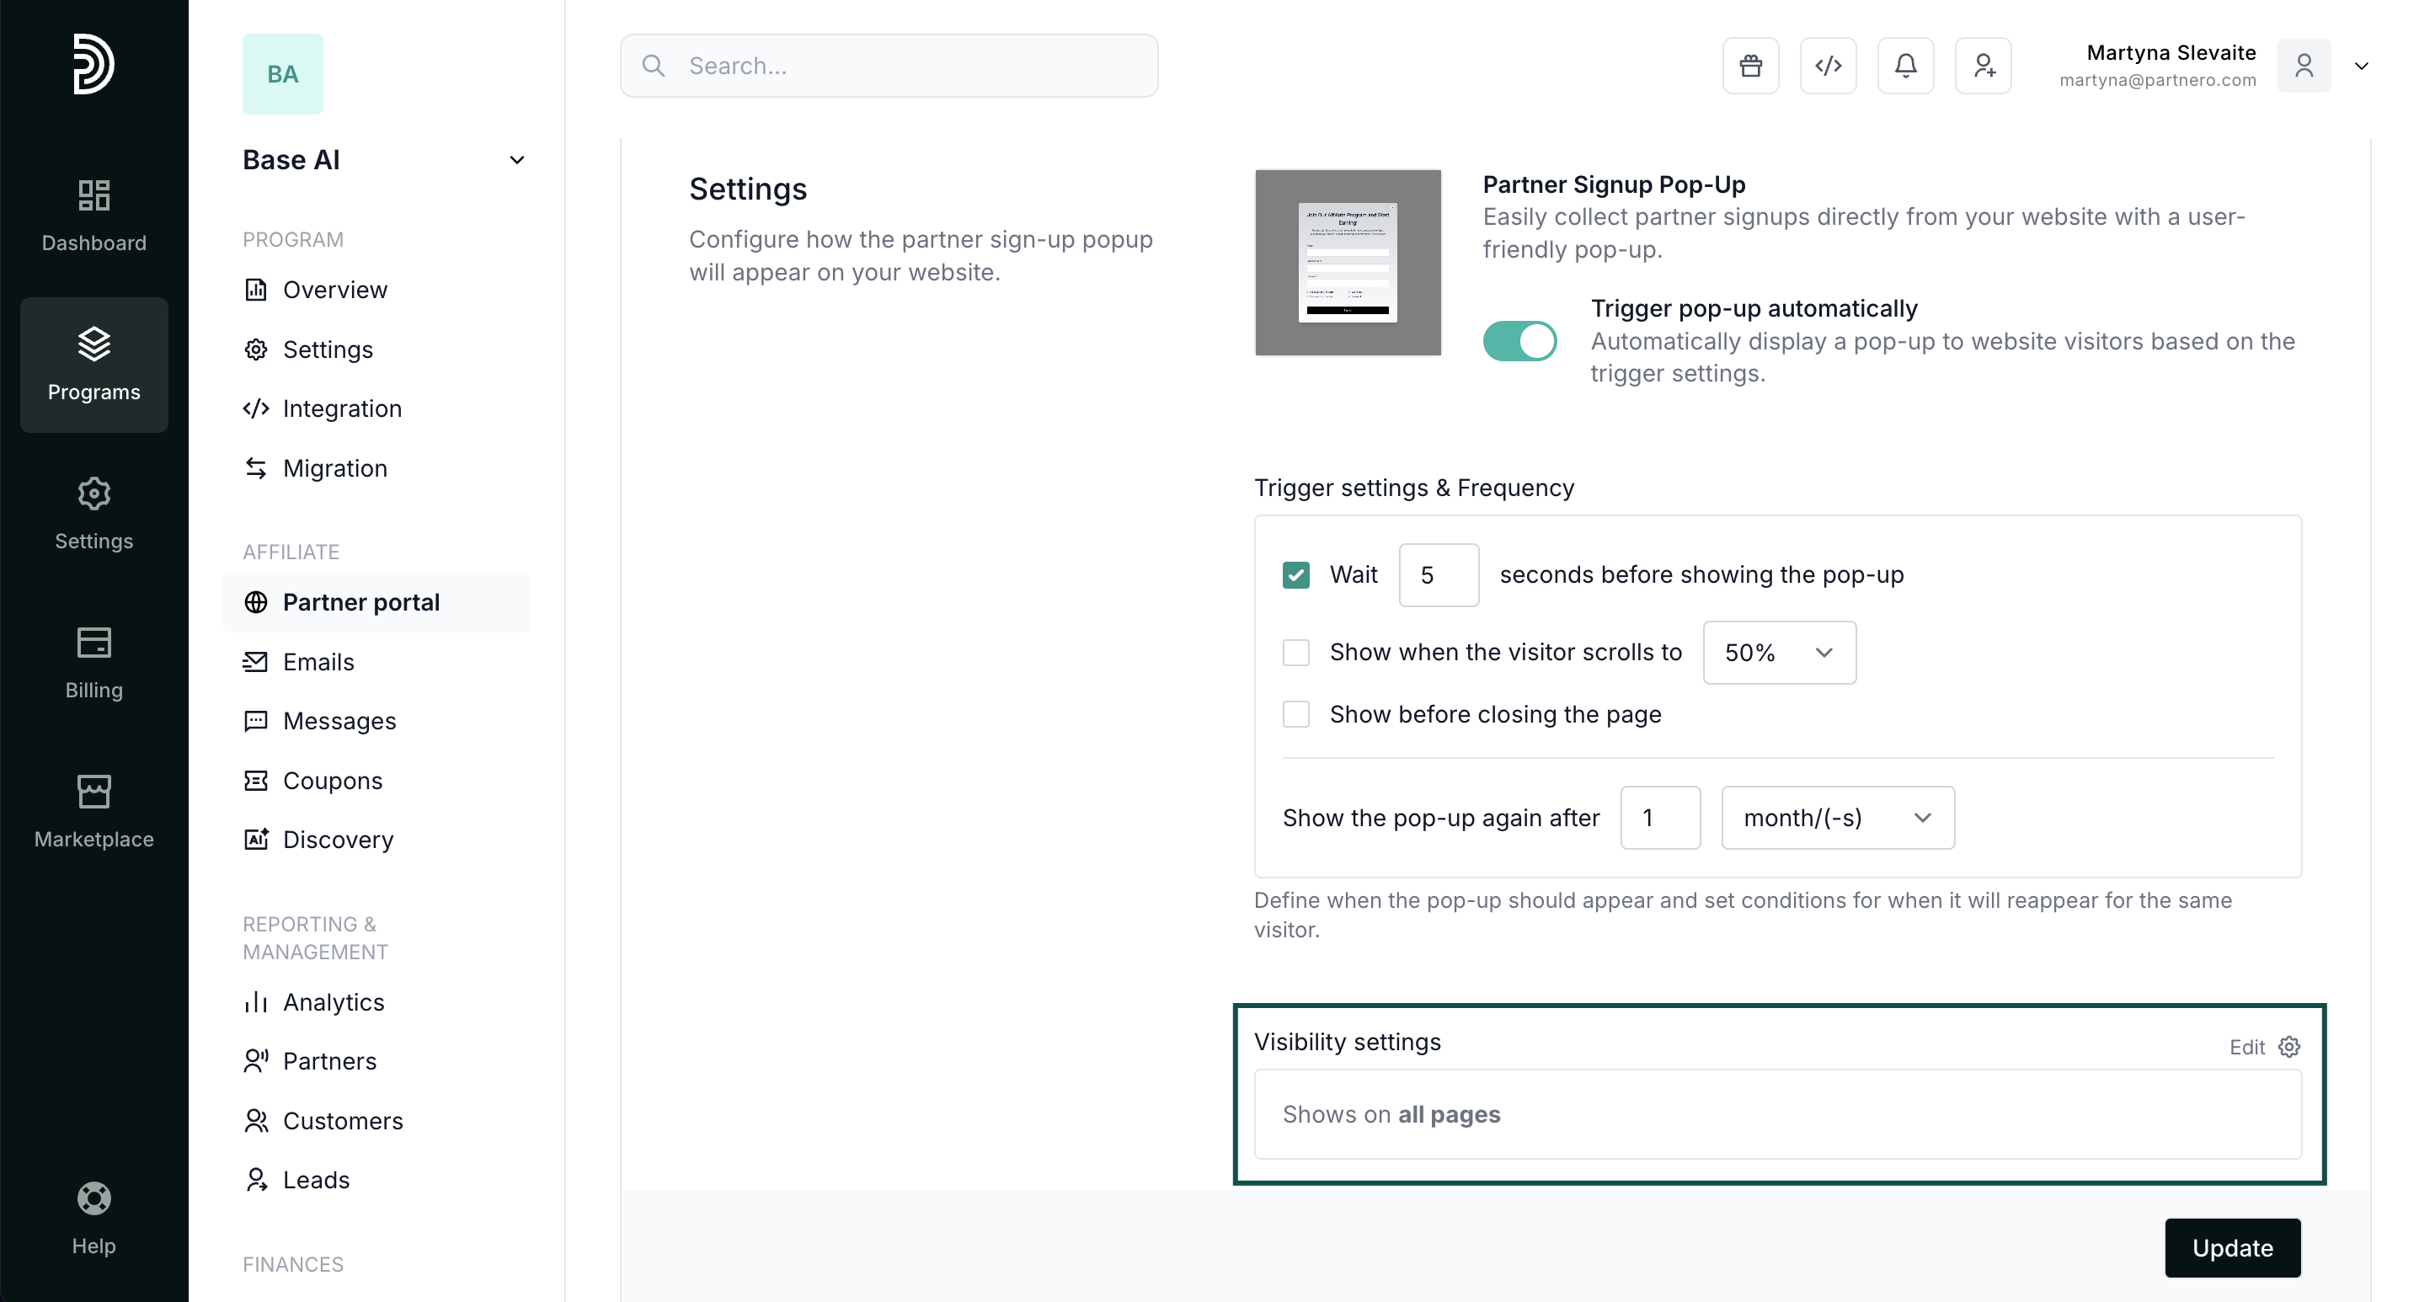This screenshot has height=1302, width=2419.
Task: Click Edit on Visibility settings
Action: [x=2263, y=1047]
